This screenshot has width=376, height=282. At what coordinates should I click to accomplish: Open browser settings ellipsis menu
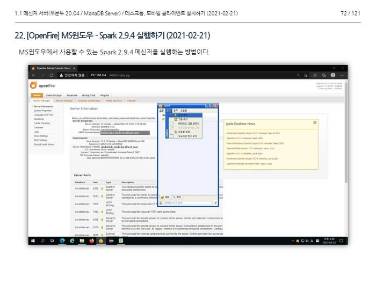342,75
